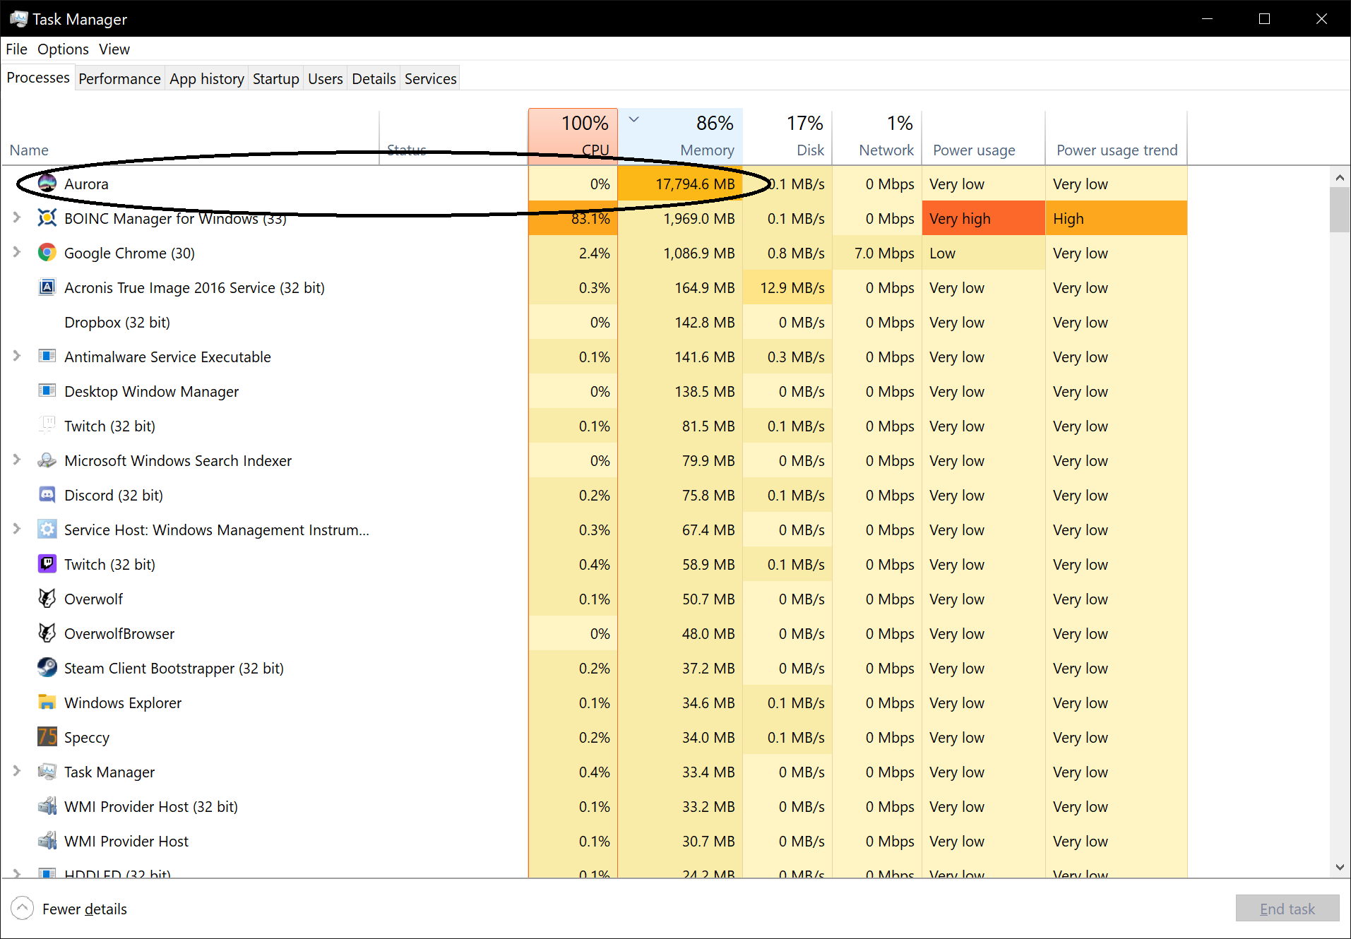Select the Dropbox (32 bit) row
The height and width of the screenshot is (939, 1351).
pos(594,322)
